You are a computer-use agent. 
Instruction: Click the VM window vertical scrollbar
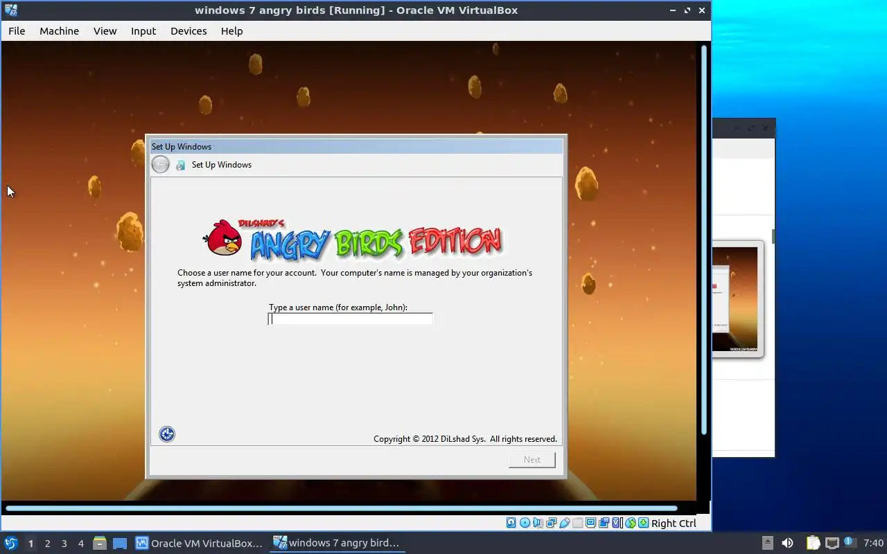704,240
